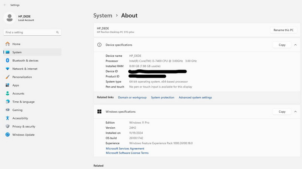Go to Network & internet settings

tap(32, 69)
